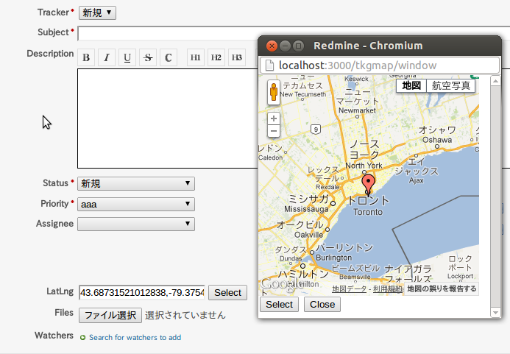
Task: Apply underline formatting in Description toolbar
Action: tap(127, 57)
